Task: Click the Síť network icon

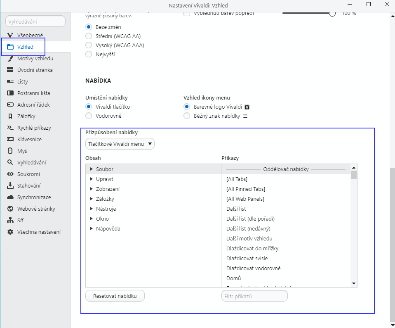Action: [10, 220]
